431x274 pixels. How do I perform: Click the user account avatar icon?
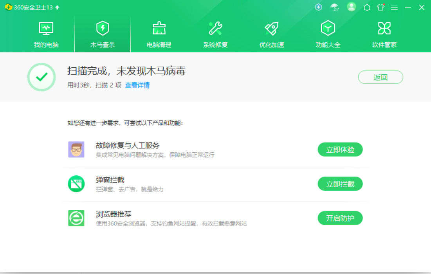point(352,7)
